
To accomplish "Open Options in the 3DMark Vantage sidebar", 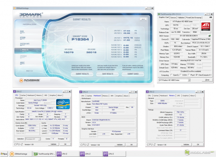I will [23, 38].
